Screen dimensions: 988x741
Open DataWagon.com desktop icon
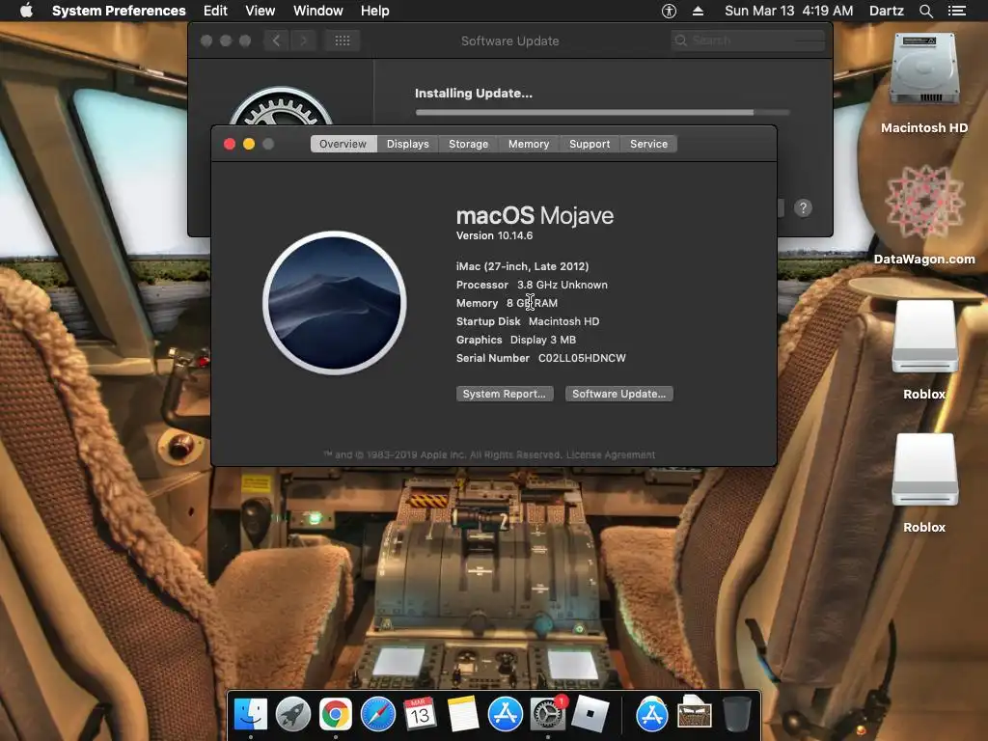click(924, 202)
